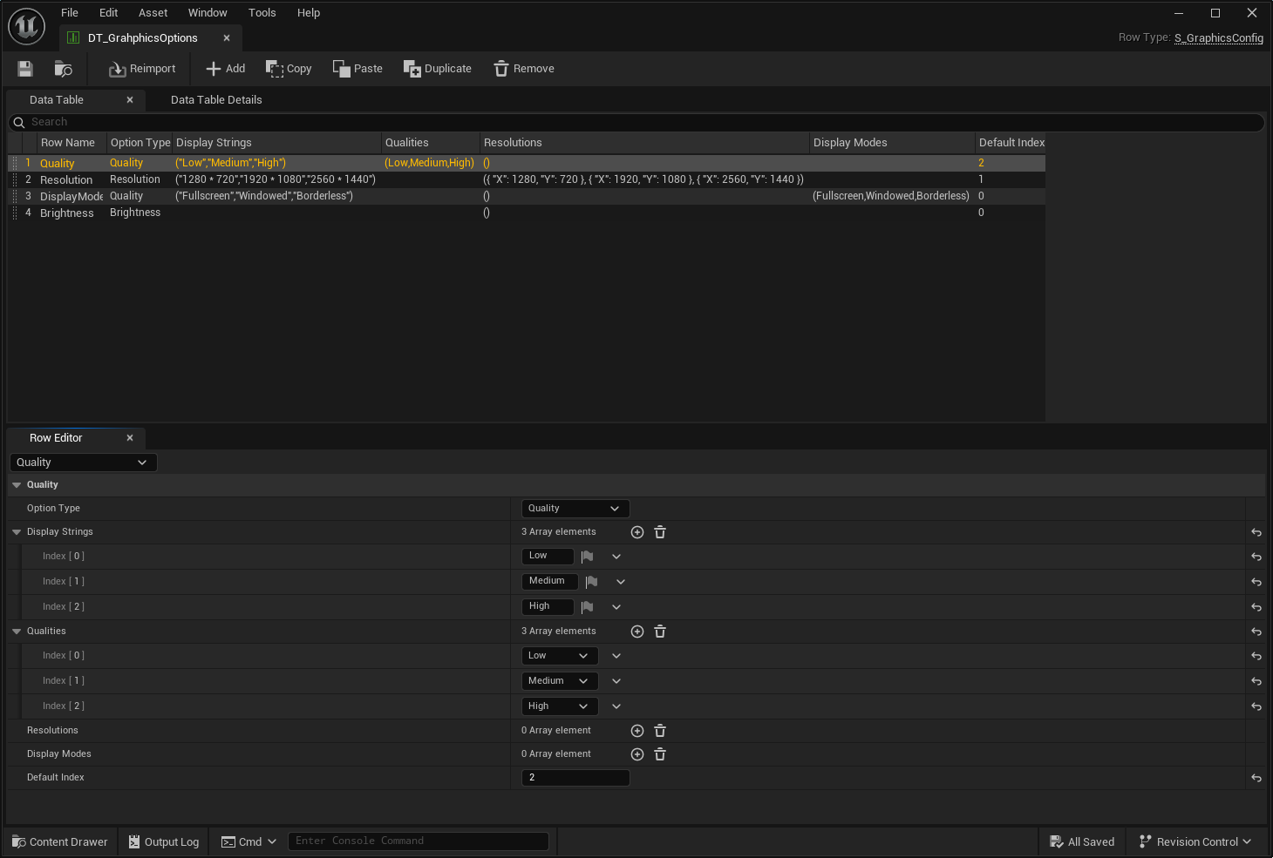Reset Qualities Index 1 to default
Viewport: 1273px width, 858px height.
coord(1256,681)
